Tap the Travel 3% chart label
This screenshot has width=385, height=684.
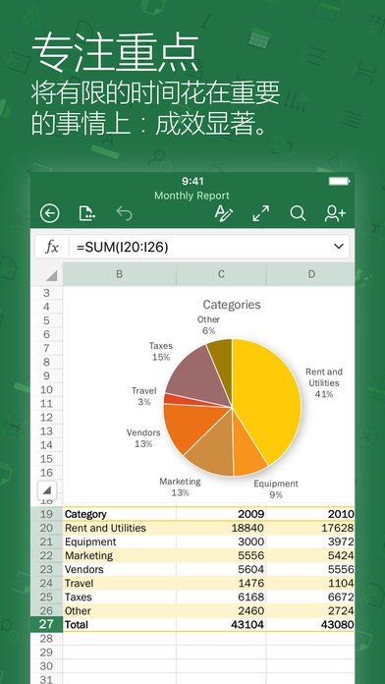pyautogui.click(x=144, y=396)
